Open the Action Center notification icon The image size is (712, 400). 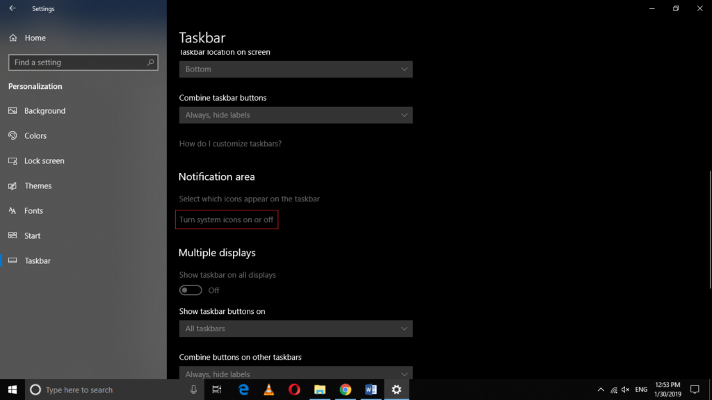point(695,390)
